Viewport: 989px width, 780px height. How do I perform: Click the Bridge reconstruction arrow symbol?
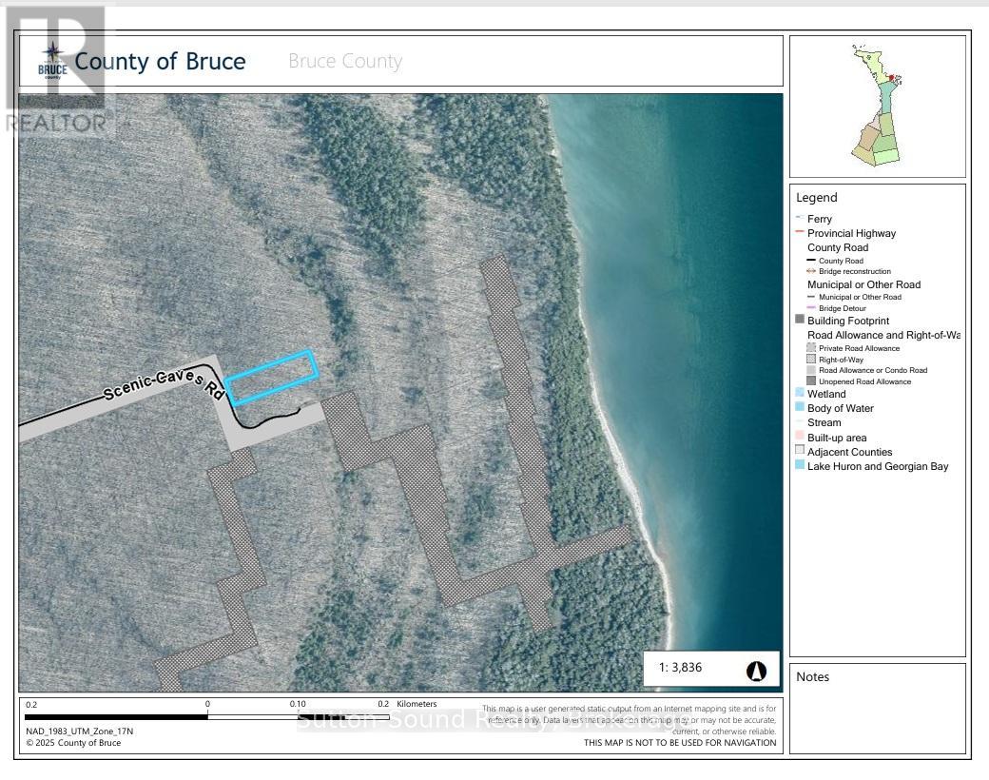[811, 271]
